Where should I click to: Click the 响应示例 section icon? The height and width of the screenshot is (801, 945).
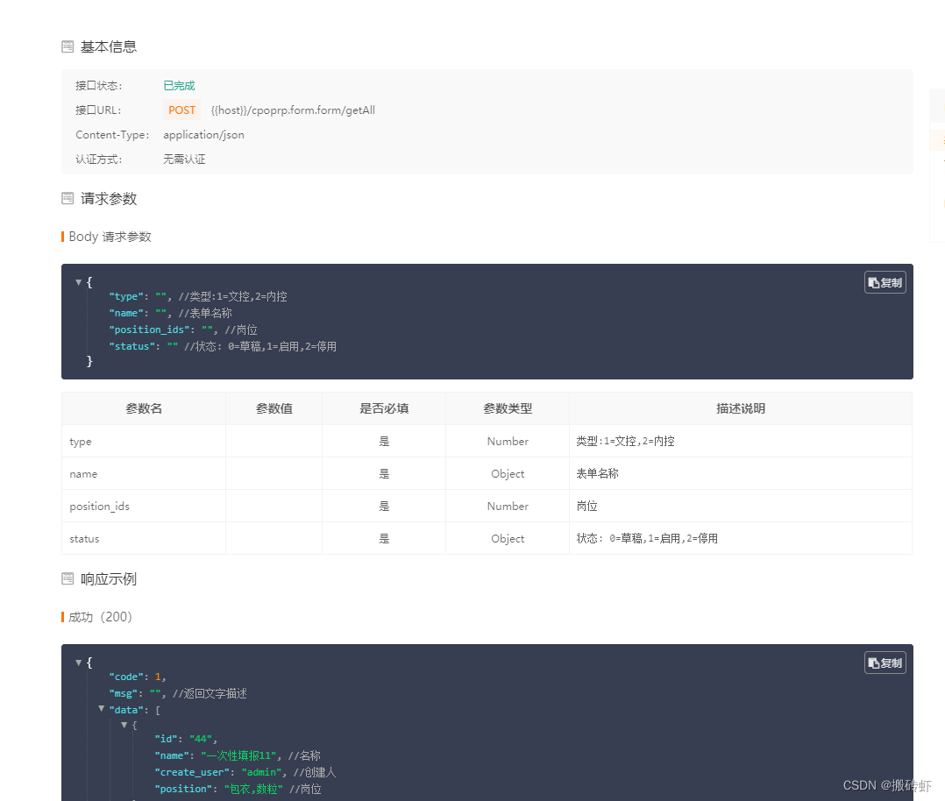[67, 578]
